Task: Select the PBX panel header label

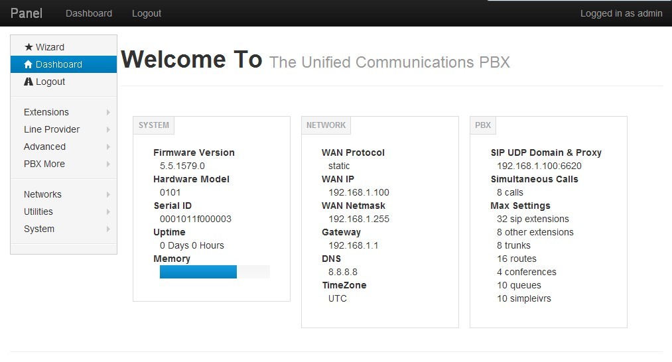Action: (482, 125)
